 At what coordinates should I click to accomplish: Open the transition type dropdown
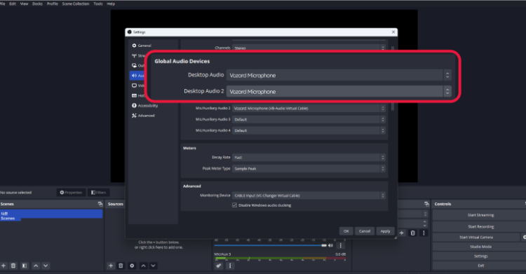point(413,214)
